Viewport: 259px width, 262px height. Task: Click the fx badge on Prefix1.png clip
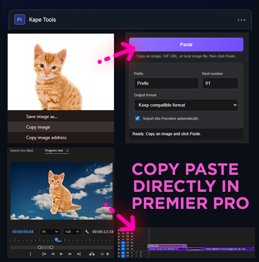tap(184, 246)
